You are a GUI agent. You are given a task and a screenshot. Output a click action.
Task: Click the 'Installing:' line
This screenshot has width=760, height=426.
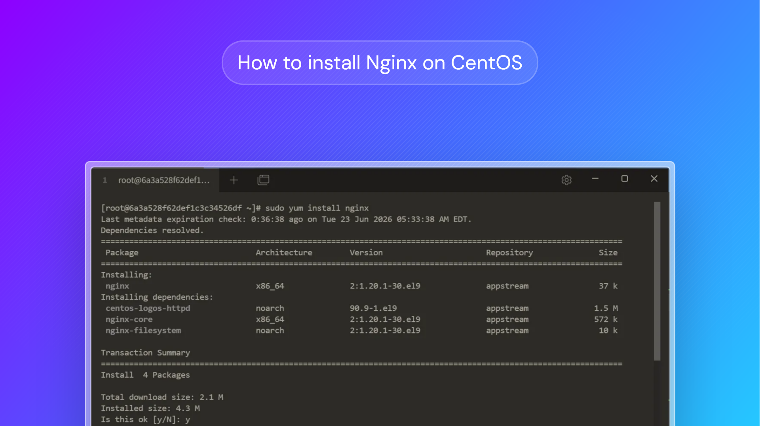pyautogui.click(x=126, y=275)
